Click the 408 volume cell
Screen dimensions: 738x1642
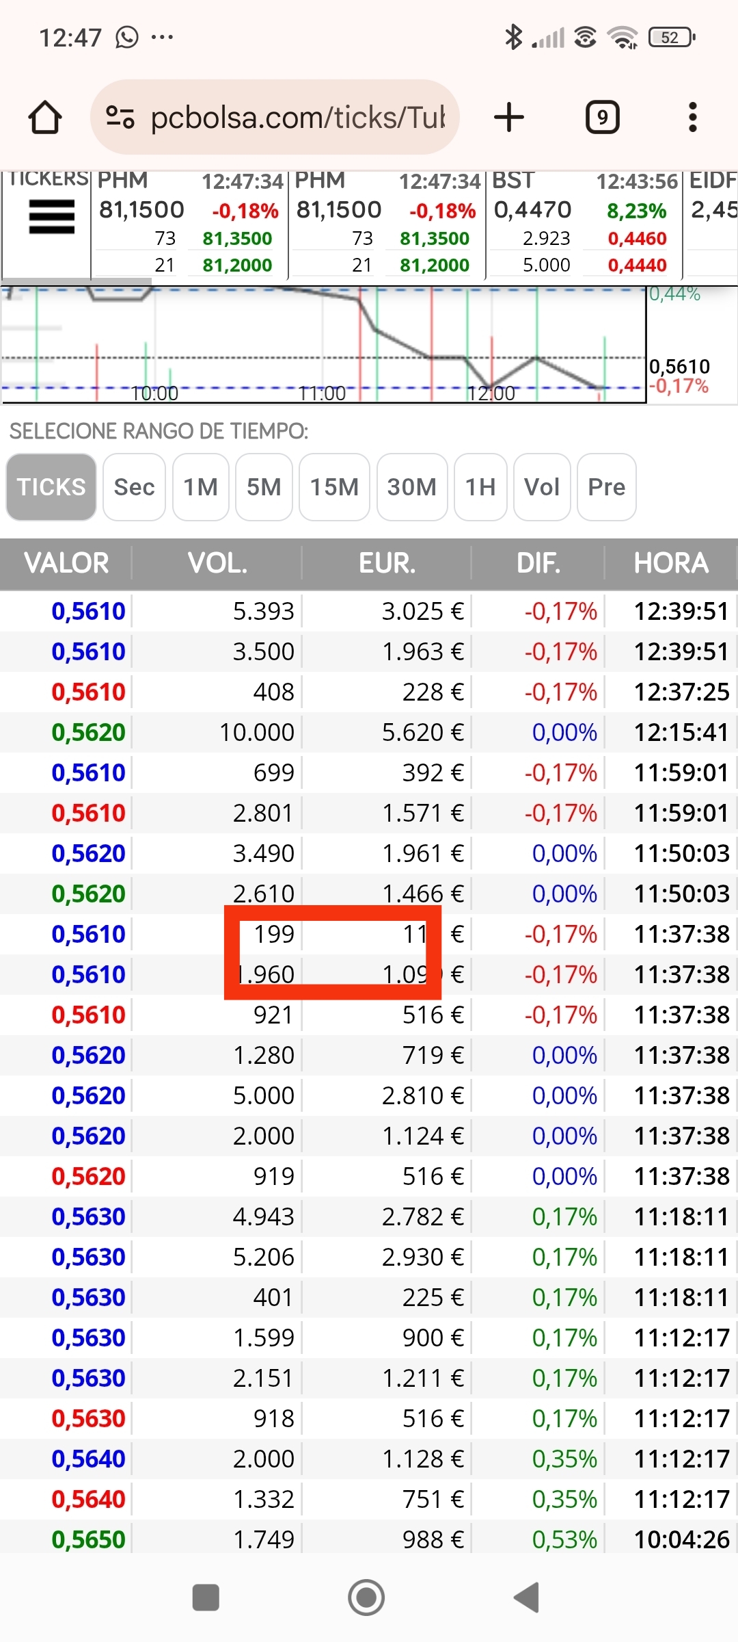click(x=274, y=692)
